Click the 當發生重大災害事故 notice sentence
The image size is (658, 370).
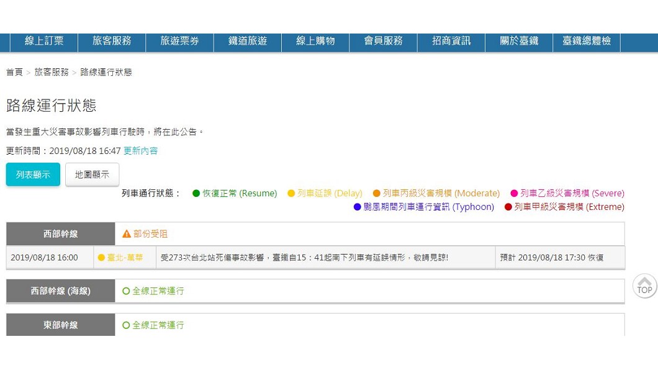[x=105, y=132]
